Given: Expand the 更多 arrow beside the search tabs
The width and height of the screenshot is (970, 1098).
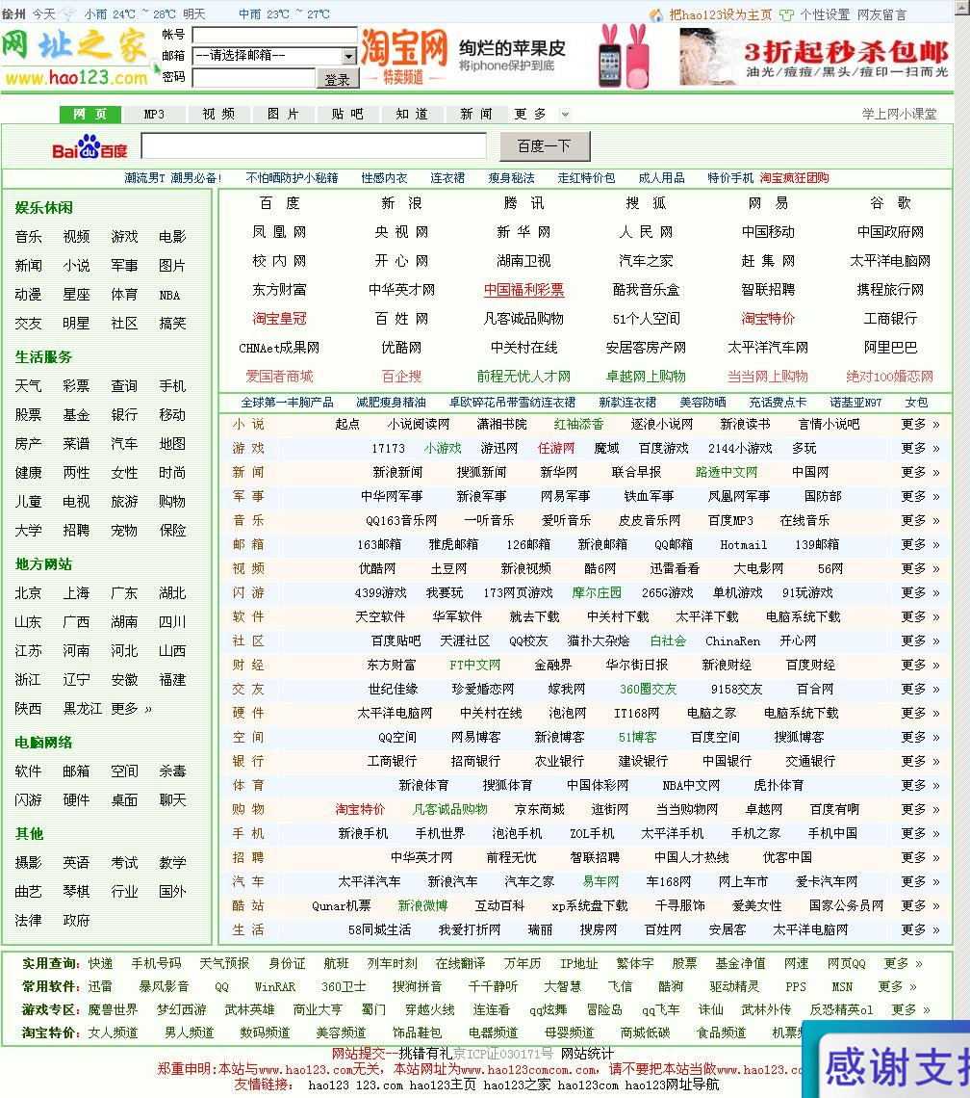Looking at the screenshot, I should [565, 115].
